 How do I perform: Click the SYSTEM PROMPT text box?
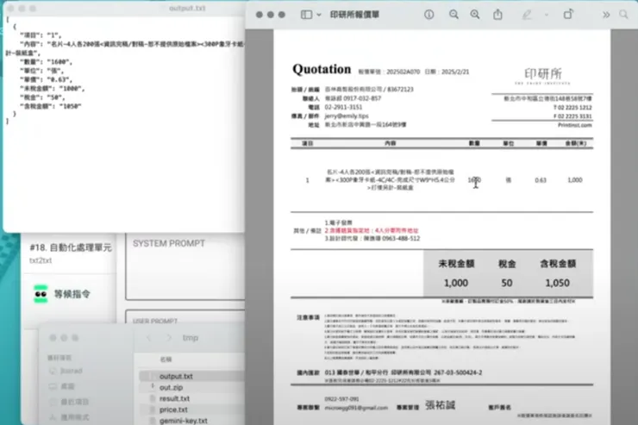[185, 266]
